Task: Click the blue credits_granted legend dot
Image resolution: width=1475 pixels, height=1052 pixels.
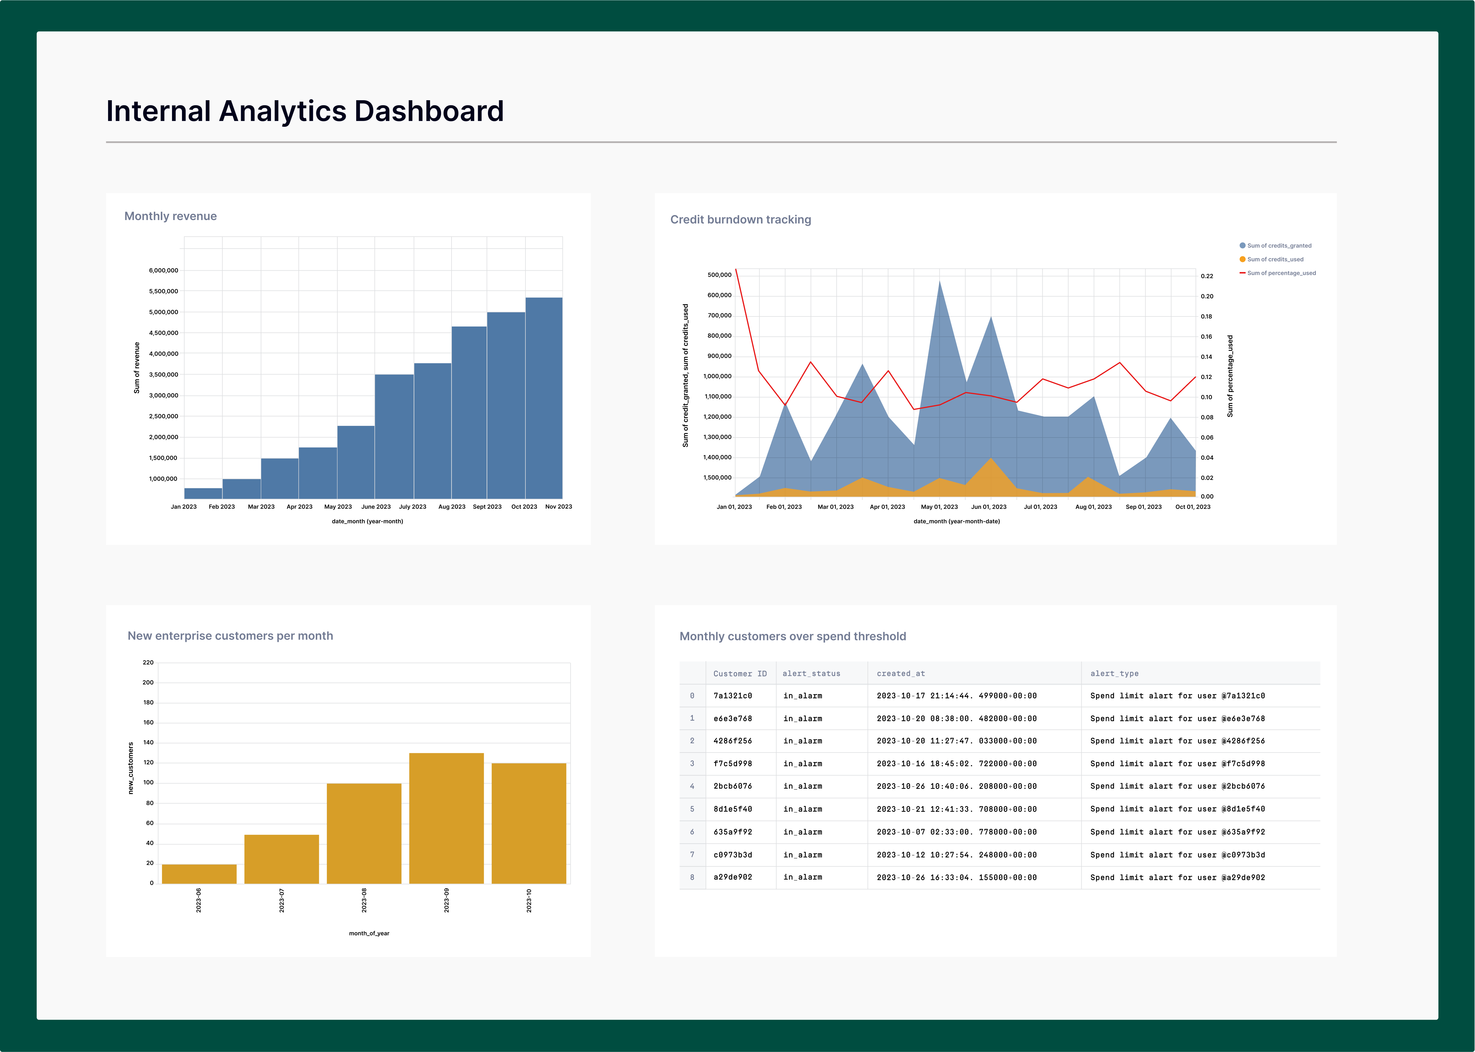Action: [x=1242, y=245]
